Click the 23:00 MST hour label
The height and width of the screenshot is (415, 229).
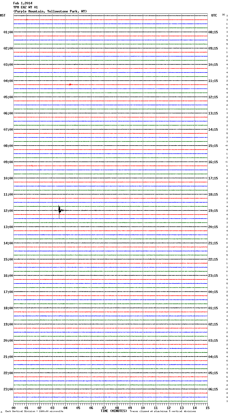coord(8,389)
